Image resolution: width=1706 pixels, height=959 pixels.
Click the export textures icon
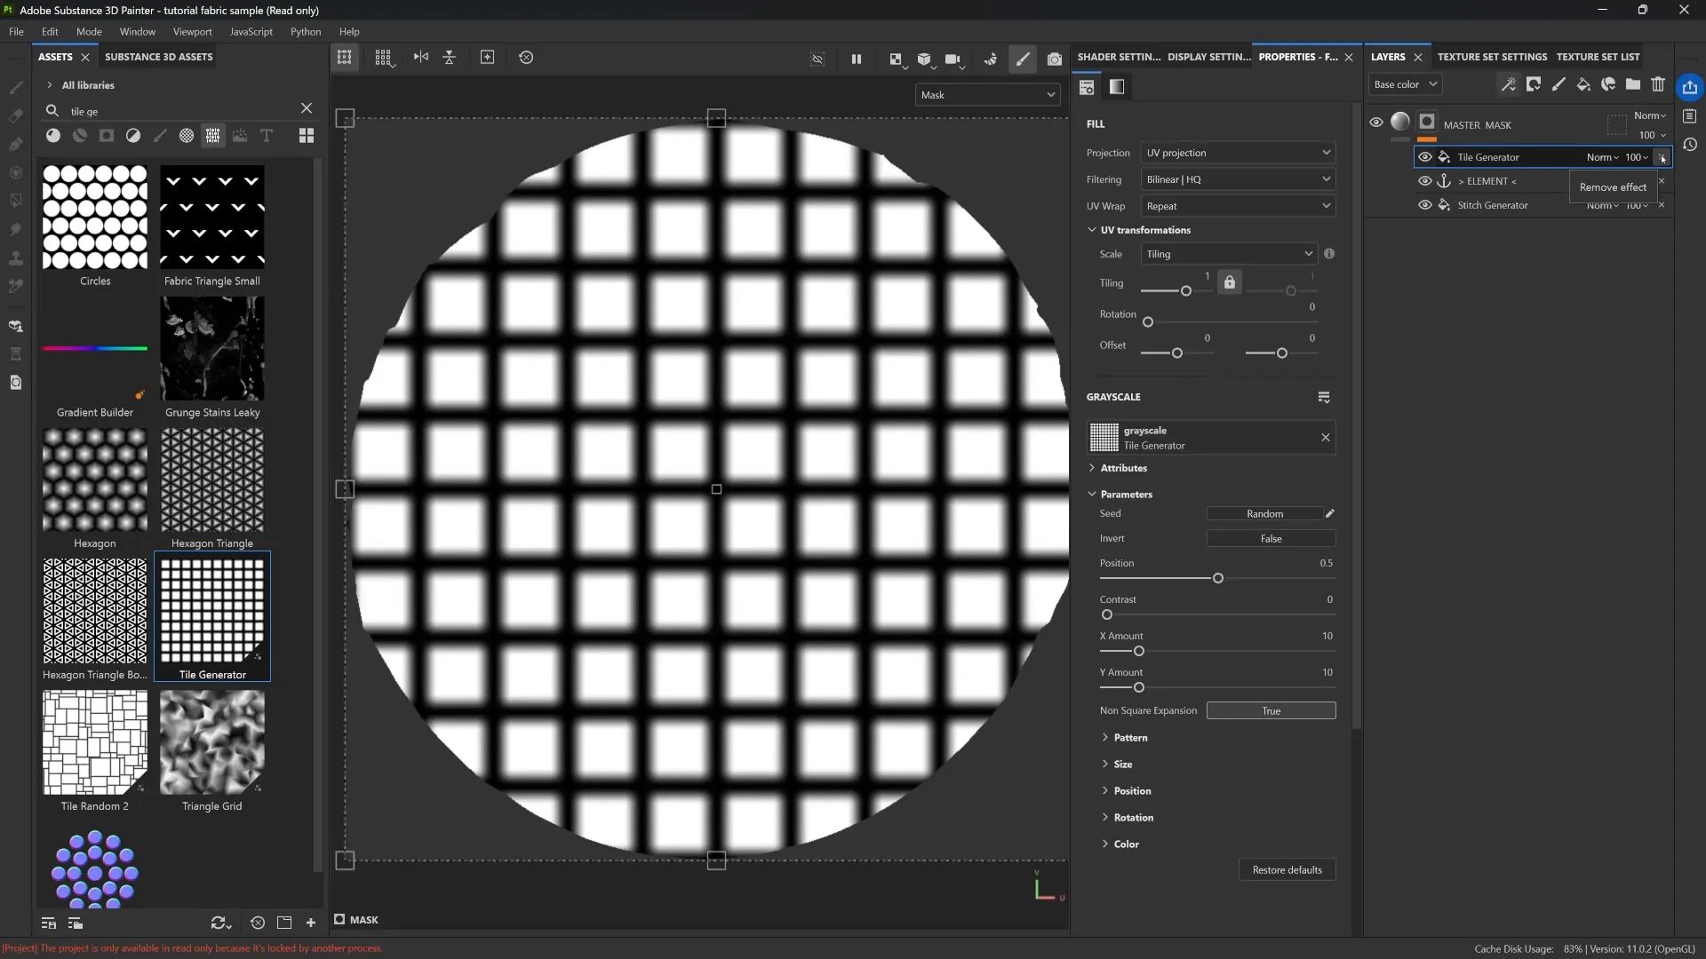1689,87
